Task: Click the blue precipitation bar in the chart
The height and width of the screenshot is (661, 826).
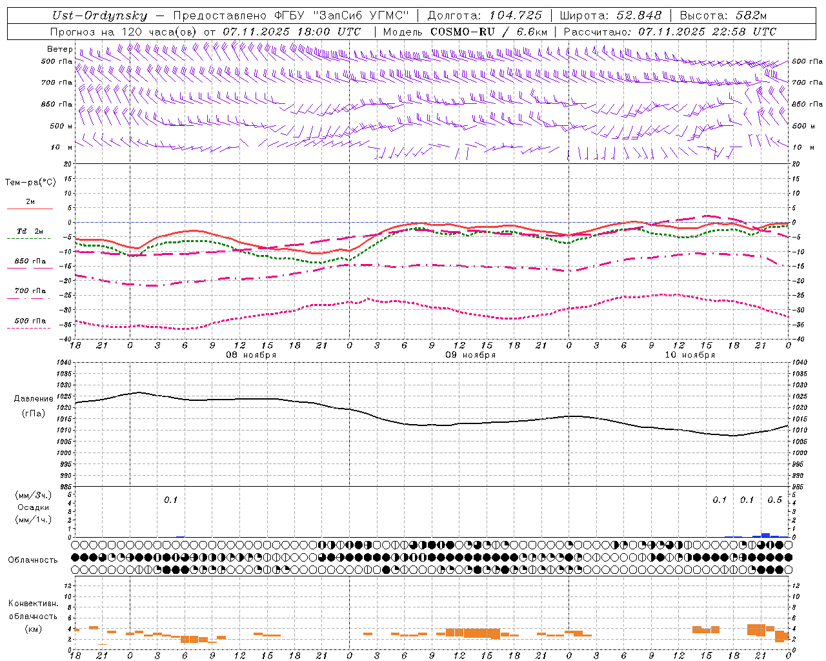Action: [x=766, y=535]
